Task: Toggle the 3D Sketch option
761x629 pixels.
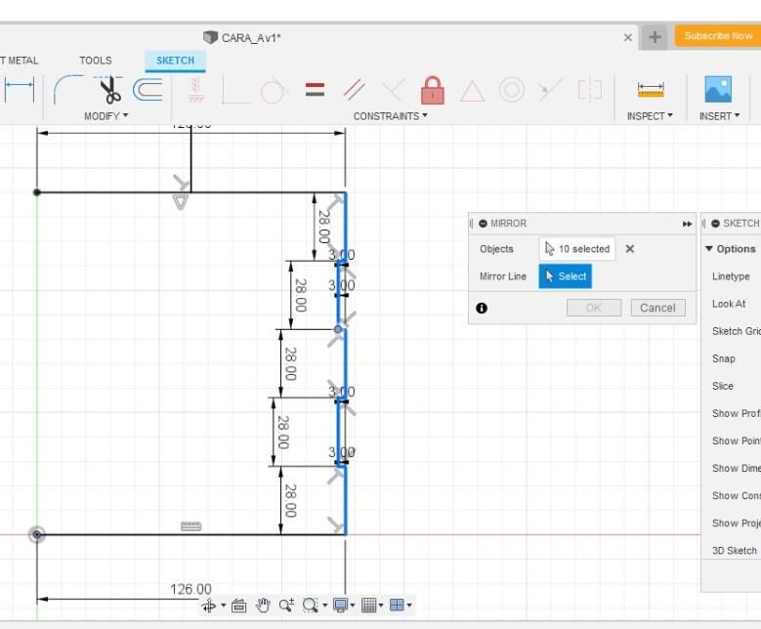Action: [735, 551]
